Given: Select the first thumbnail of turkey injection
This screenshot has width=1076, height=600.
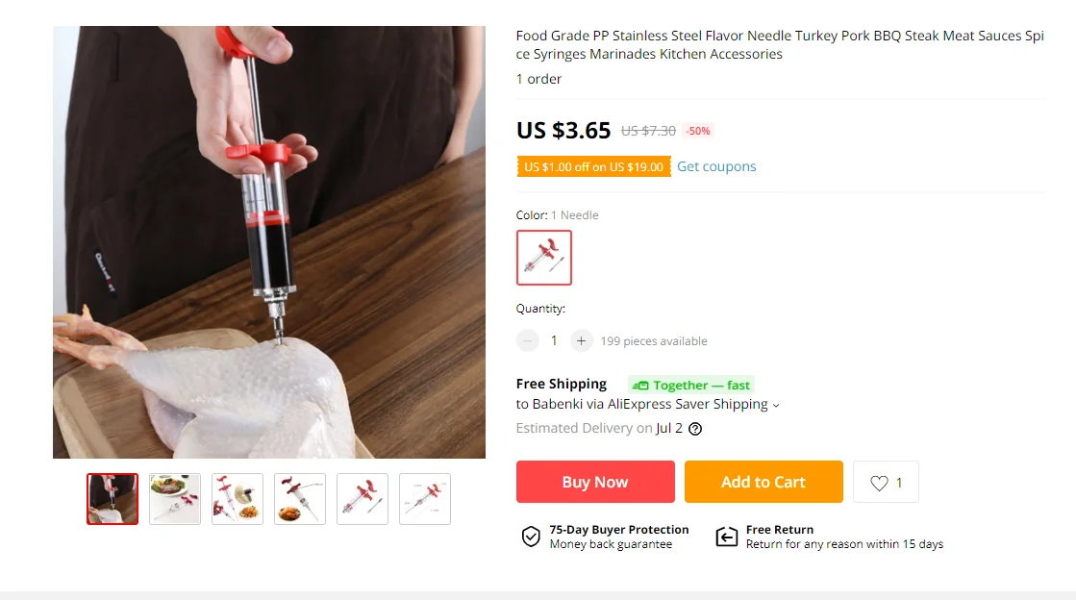Looking at the screenshot, I should tap(113, 499).
